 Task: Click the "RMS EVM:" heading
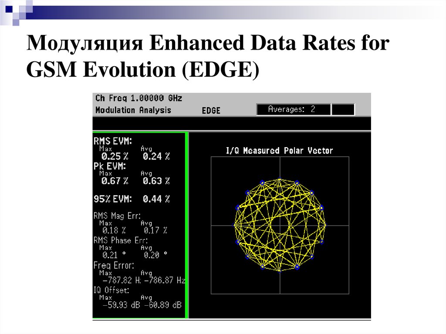click(x=113, y=141)
